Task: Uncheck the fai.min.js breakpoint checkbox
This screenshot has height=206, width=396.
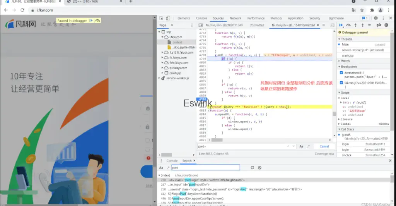Action: [x=341, y=83]
